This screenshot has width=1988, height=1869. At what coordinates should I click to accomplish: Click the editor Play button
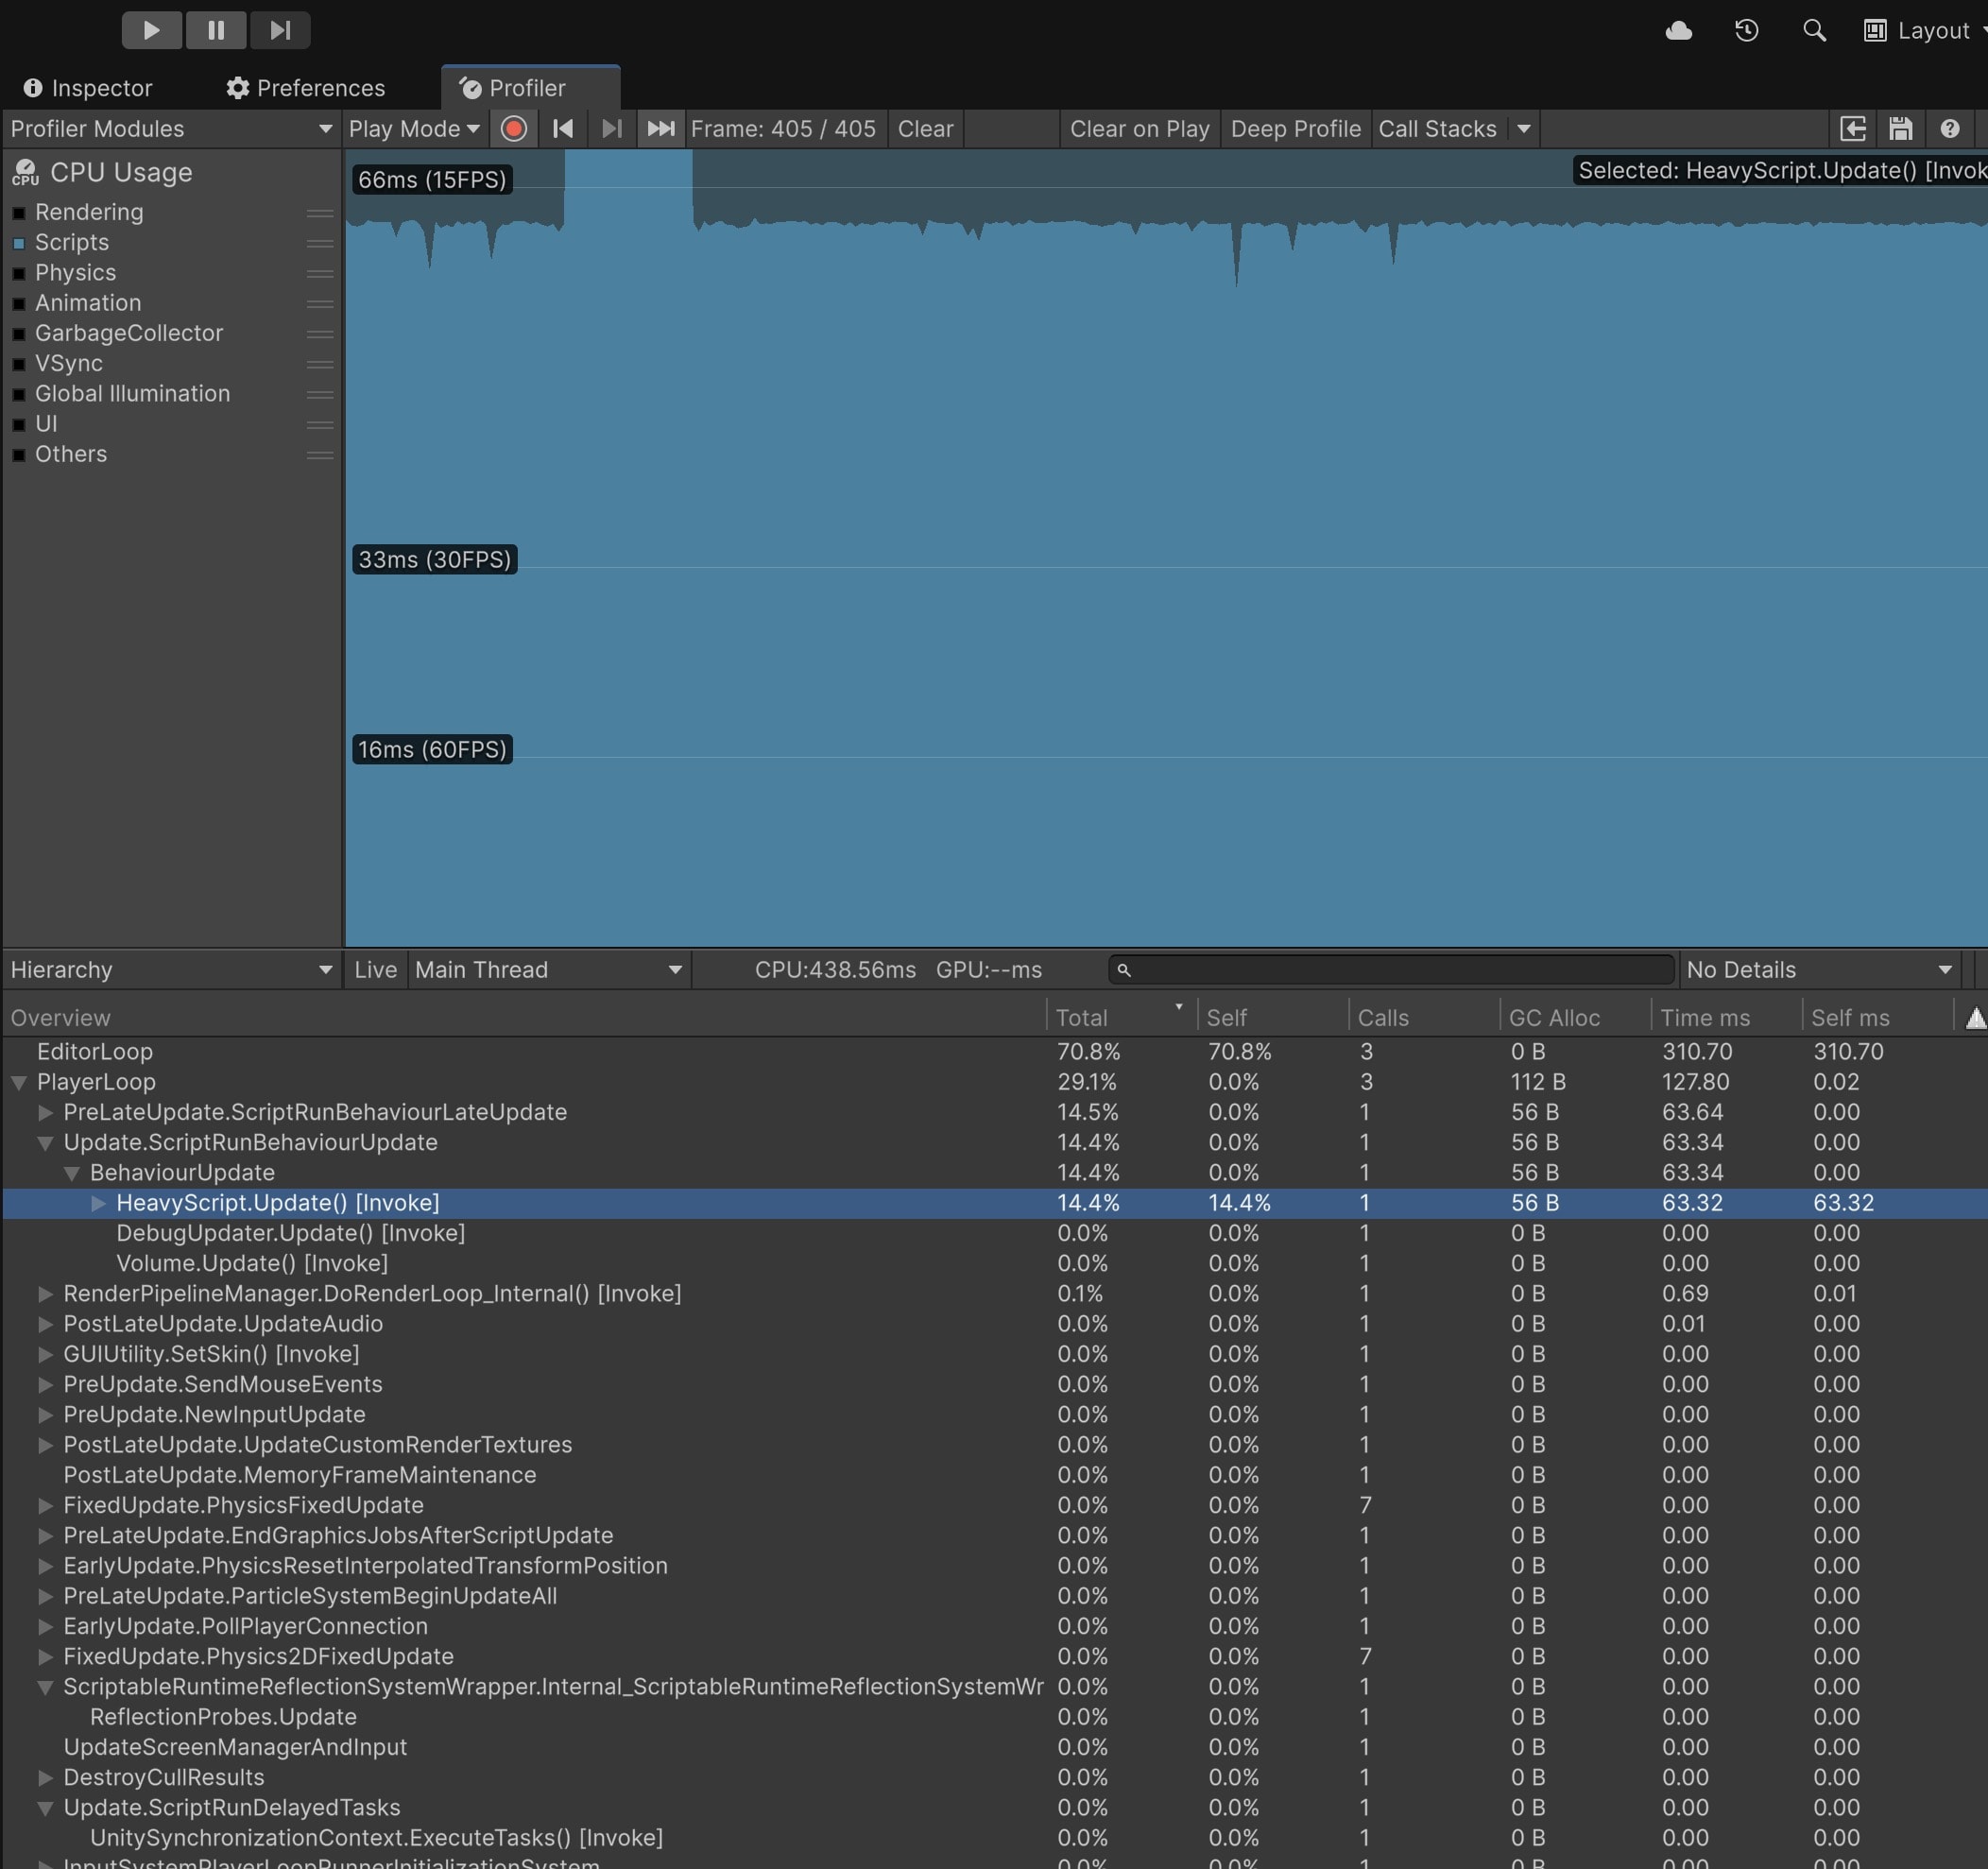151,30
